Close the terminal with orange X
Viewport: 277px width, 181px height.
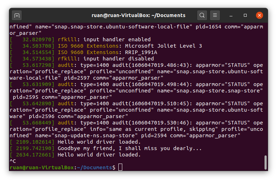[x=259, y=15]
